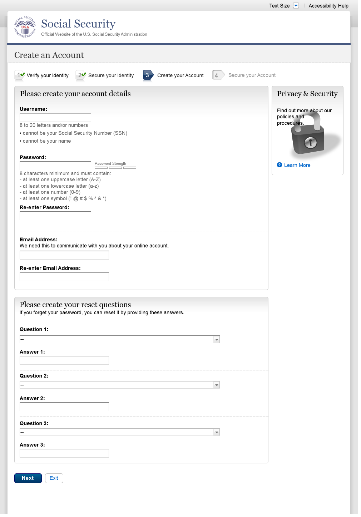The width and height of the screenshot is (361, 517).
Task: Open the Question 3 selection dropdown
Action: coord(120,432)
